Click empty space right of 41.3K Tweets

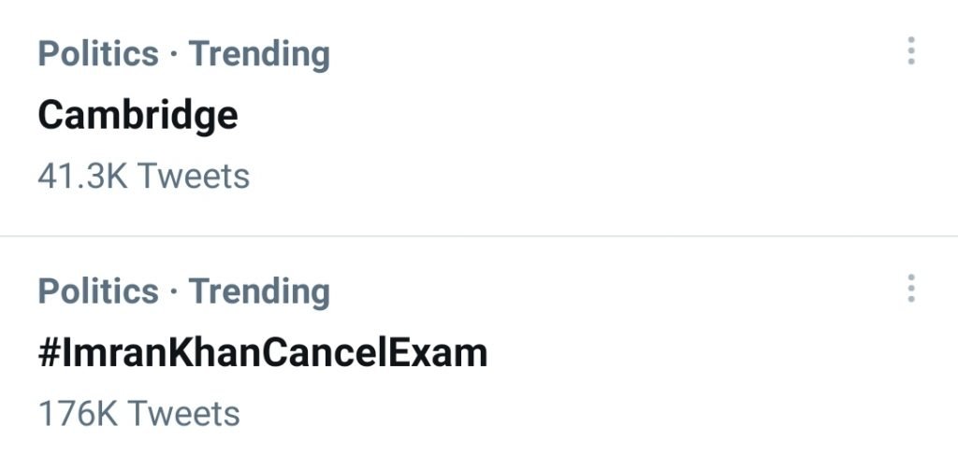561,176
